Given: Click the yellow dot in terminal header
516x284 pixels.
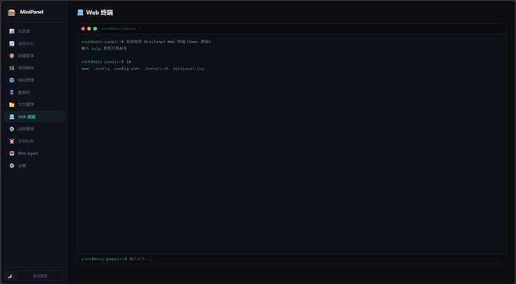Looking at the screenshot, I should coord(89,28).
